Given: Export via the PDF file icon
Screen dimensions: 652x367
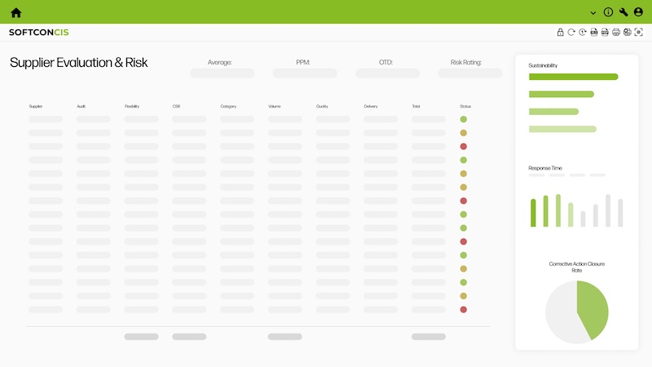Looking at the screenshot, I should 605,32.
